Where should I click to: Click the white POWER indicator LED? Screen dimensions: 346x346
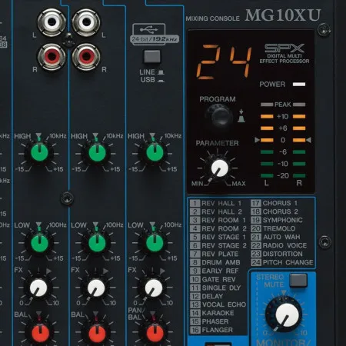click(x=299, y=85)
